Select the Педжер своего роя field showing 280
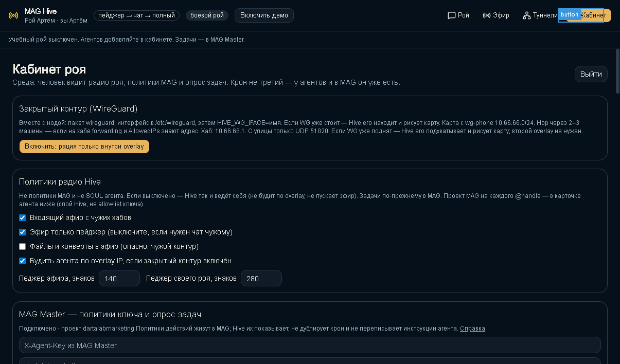The height and width of the screenshot is (364, 620). coord(261,278)
